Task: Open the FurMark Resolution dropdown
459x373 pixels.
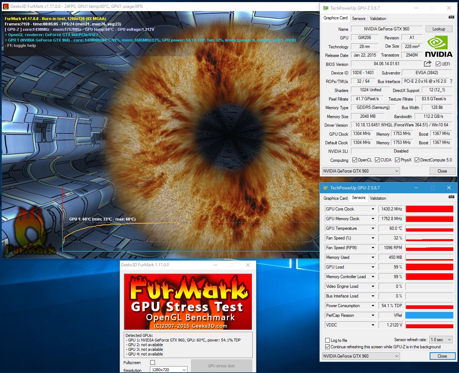Action: pyautogui.click(x=169, y=370)
